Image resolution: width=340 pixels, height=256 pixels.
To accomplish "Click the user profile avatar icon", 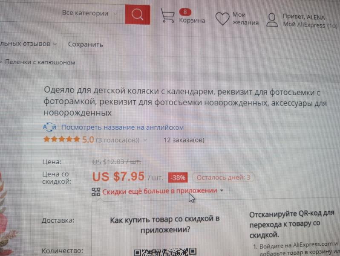I will click(272, 20).
